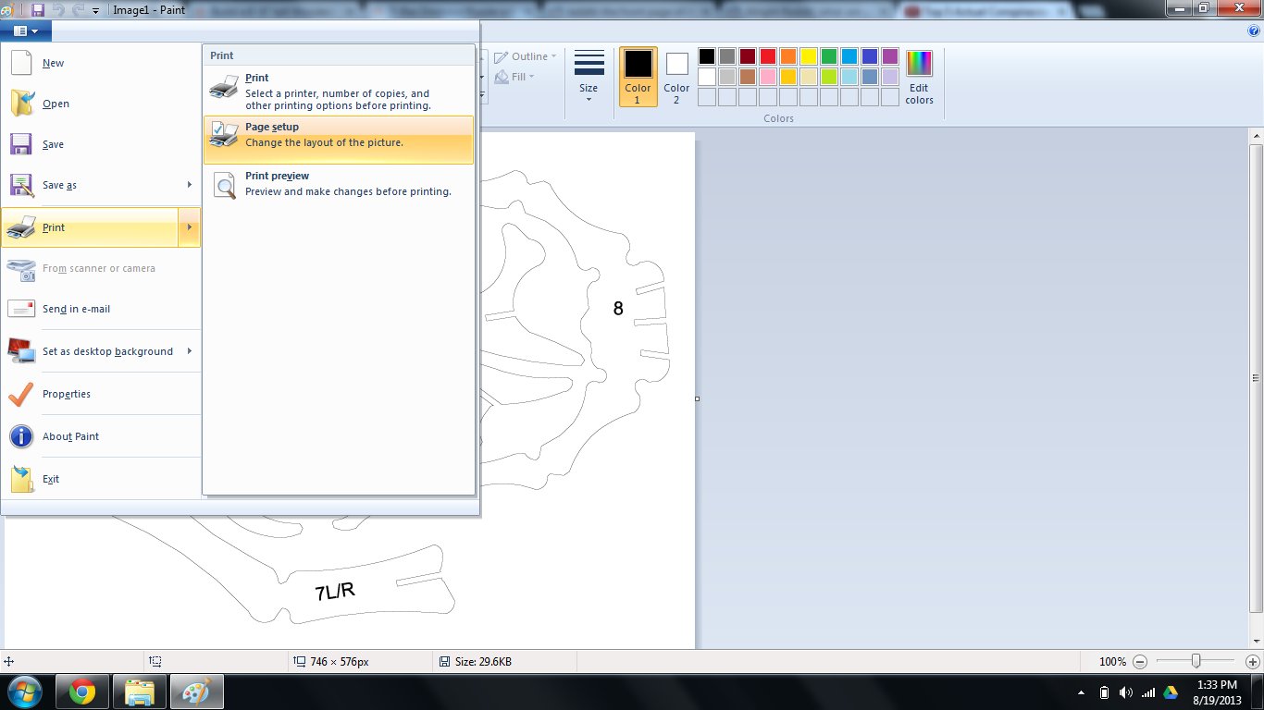
Task: Click the Undo arrow in the title bar
Action: (x=57, y=9)
